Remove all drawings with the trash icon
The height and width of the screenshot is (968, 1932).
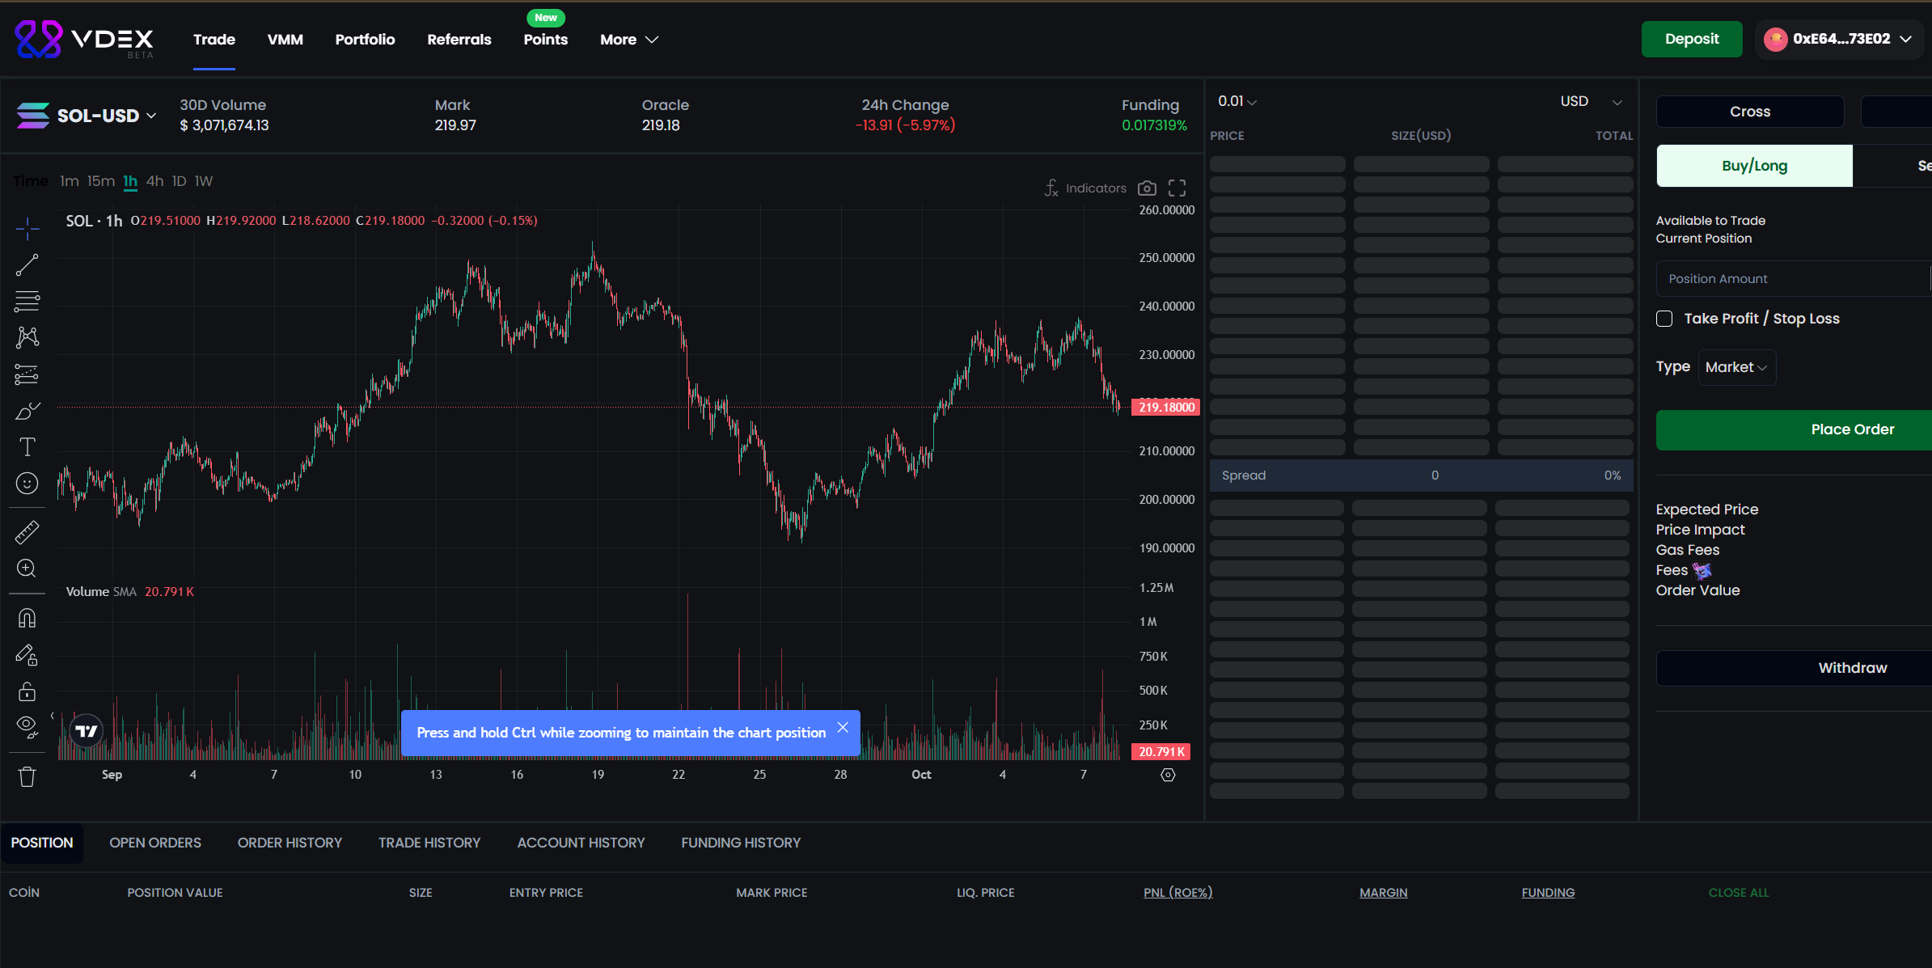pos(27,776)
